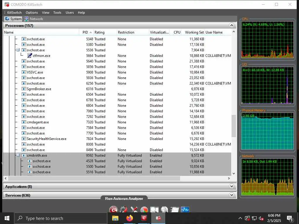Click the horizontal scrollbar thumb below process list

[x=94, y=178]
